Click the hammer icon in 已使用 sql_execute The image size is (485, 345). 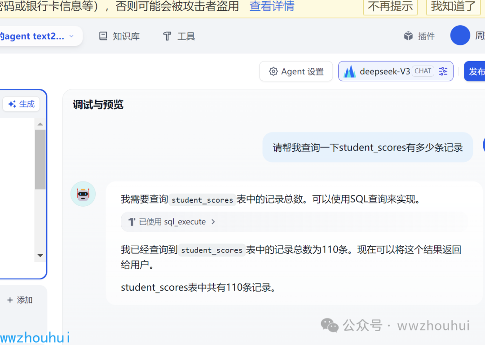tap(132, 222)
